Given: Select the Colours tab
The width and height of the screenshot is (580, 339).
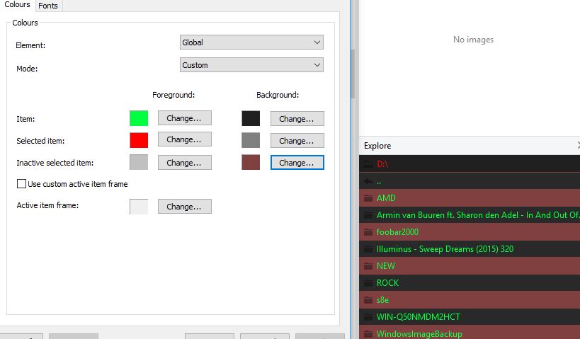Looking at the screenshot, I should [17, 5].
